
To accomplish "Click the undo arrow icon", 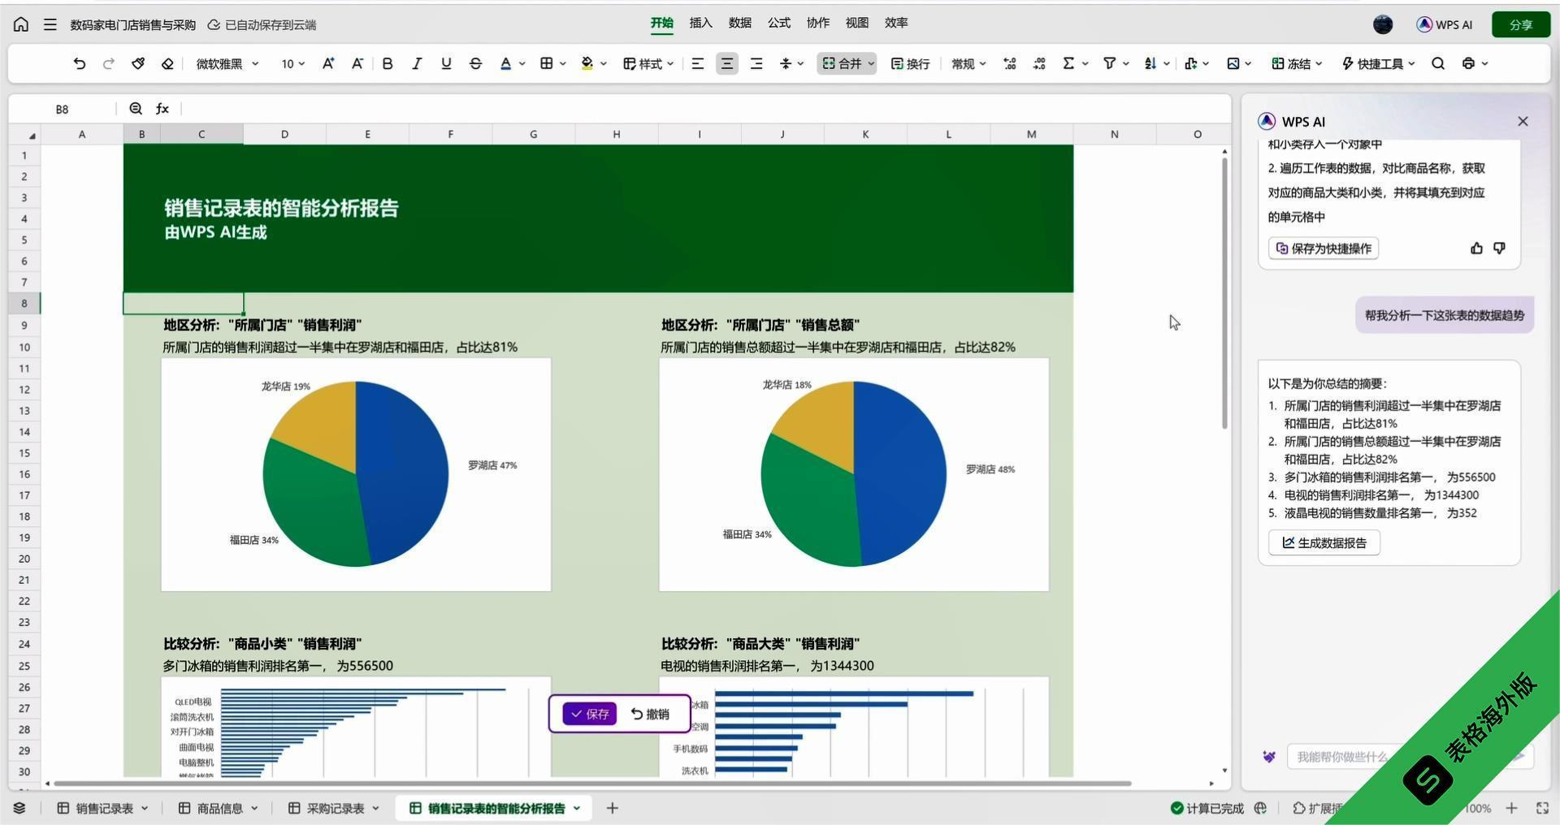I will (79, 63).
